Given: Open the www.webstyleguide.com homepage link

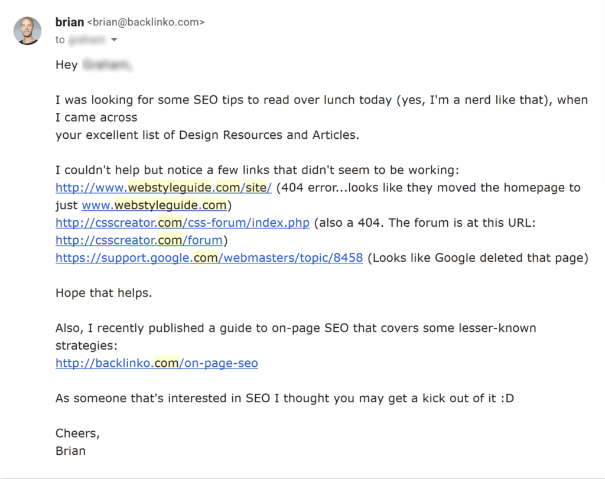Looking at the screenshot, I should (x=154, y=206).
